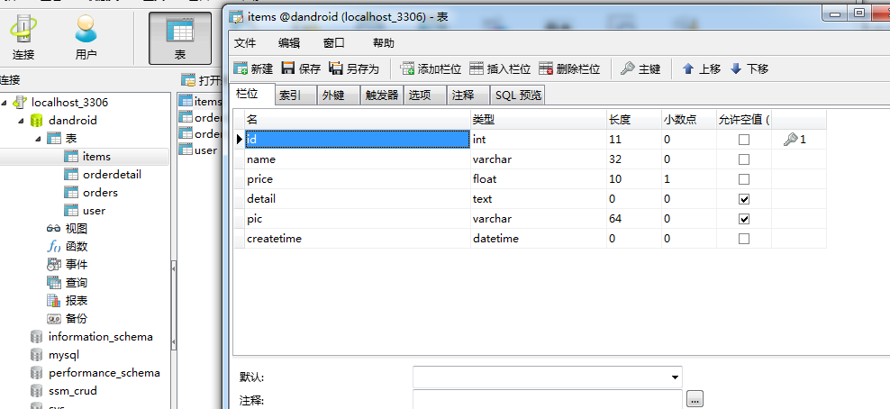Image resolution: width=890 pixels, height=409 pixels.
Task: Toggle allow-null checkbox for pic field
Action: coord(744,219)
